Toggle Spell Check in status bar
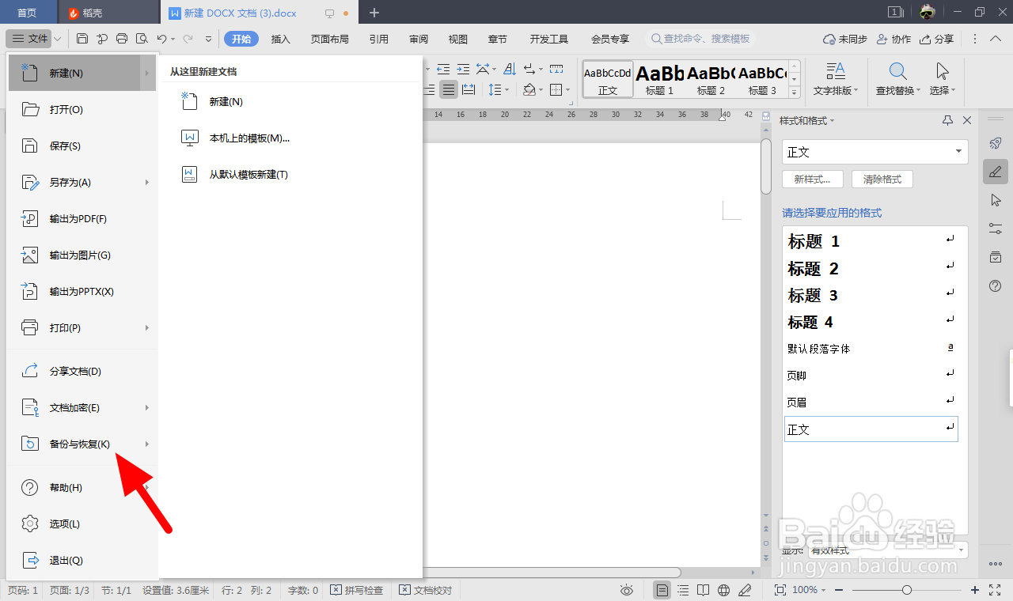This screenshot has height=601, width=1013. [356, 590]
